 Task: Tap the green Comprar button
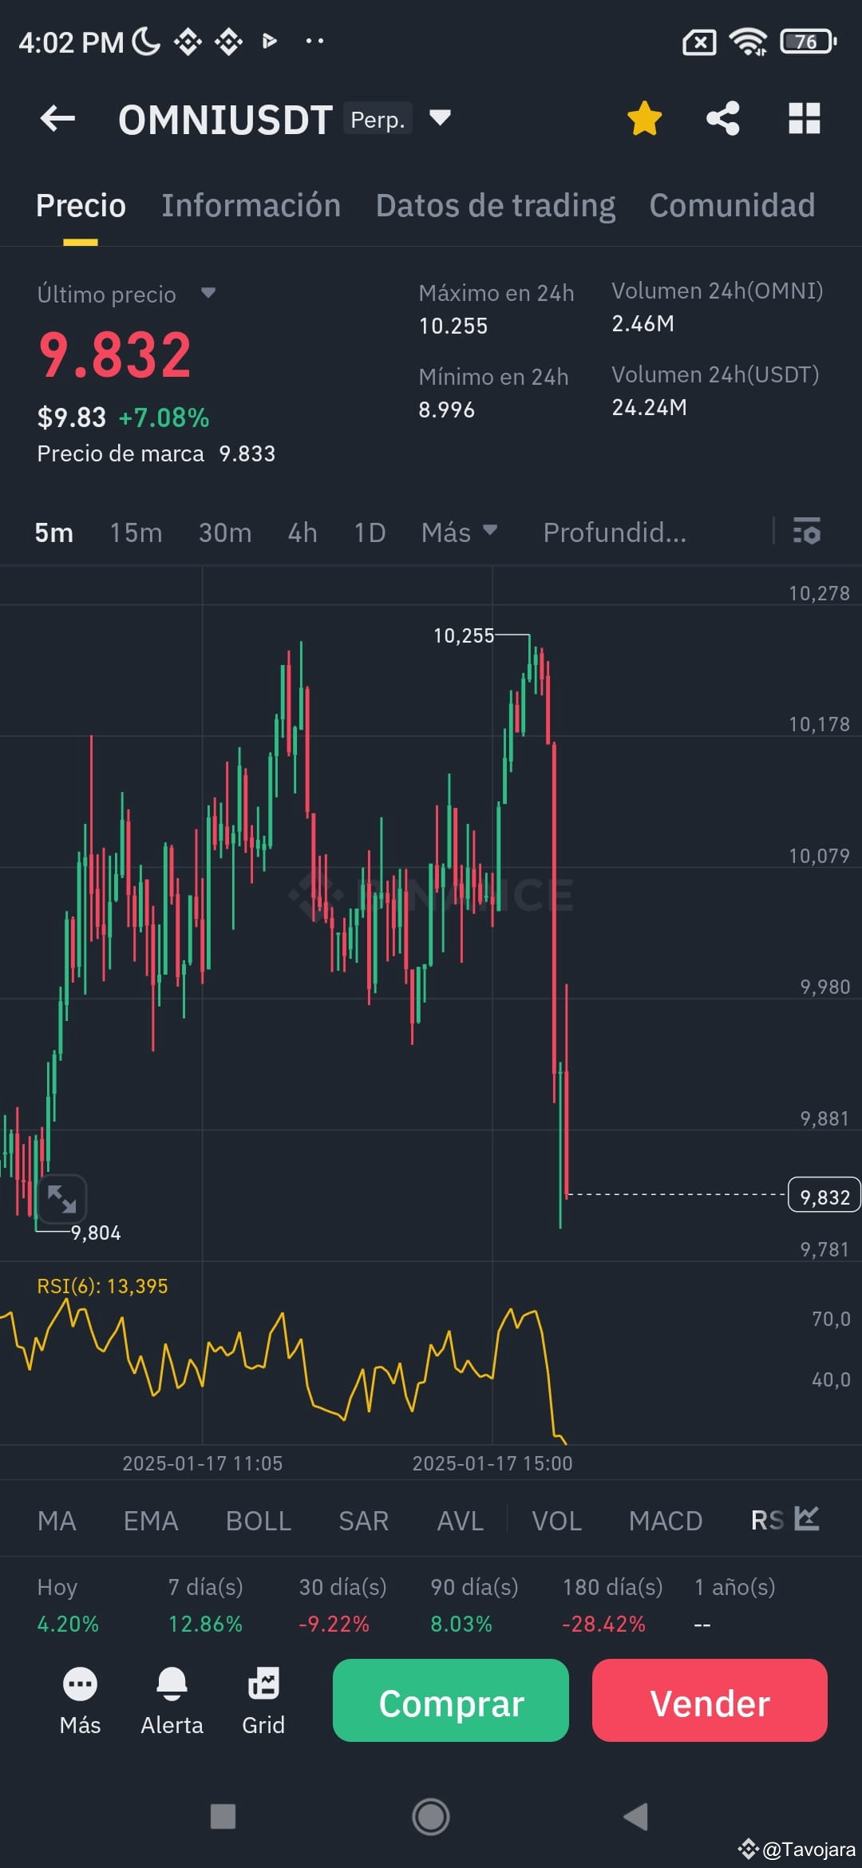pos(451,1700)
